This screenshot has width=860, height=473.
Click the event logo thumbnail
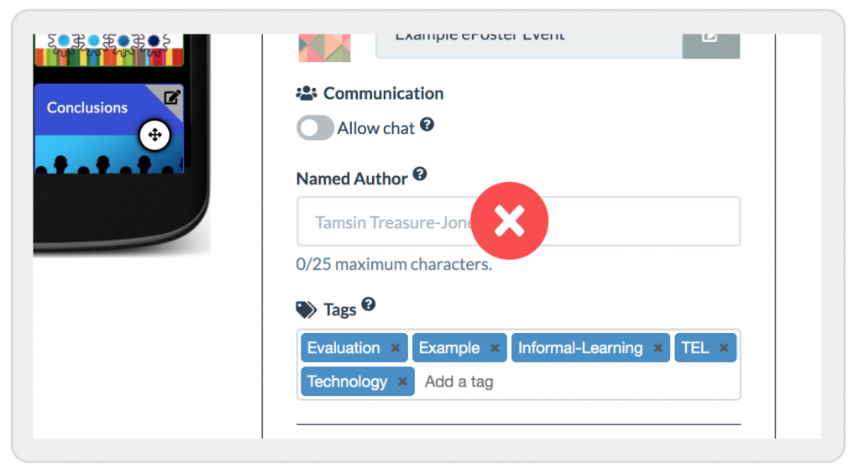click(325, 48)
